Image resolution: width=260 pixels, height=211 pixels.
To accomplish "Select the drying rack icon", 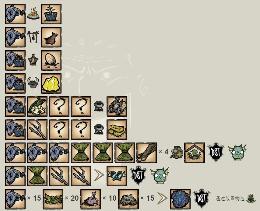I will tap(33, 37).
